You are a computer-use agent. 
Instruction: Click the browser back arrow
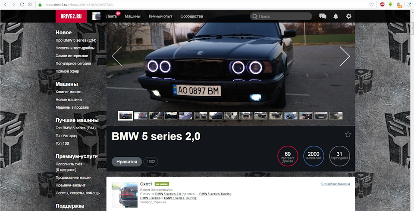click(5, 4)
